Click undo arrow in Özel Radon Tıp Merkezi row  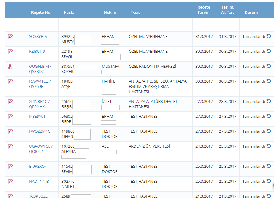pyautogui.click(x=269, y=66)
